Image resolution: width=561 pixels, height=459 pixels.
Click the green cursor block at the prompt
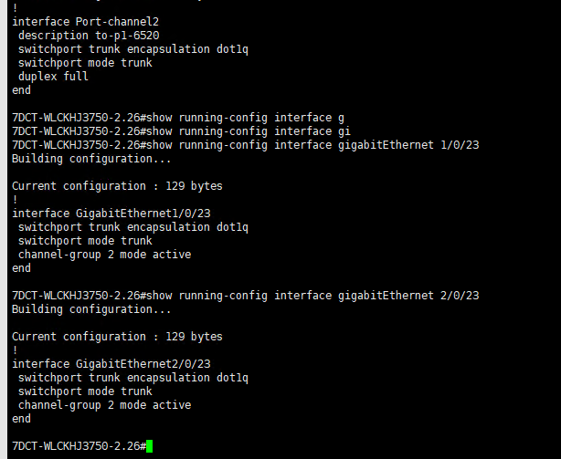pos(149,446)
